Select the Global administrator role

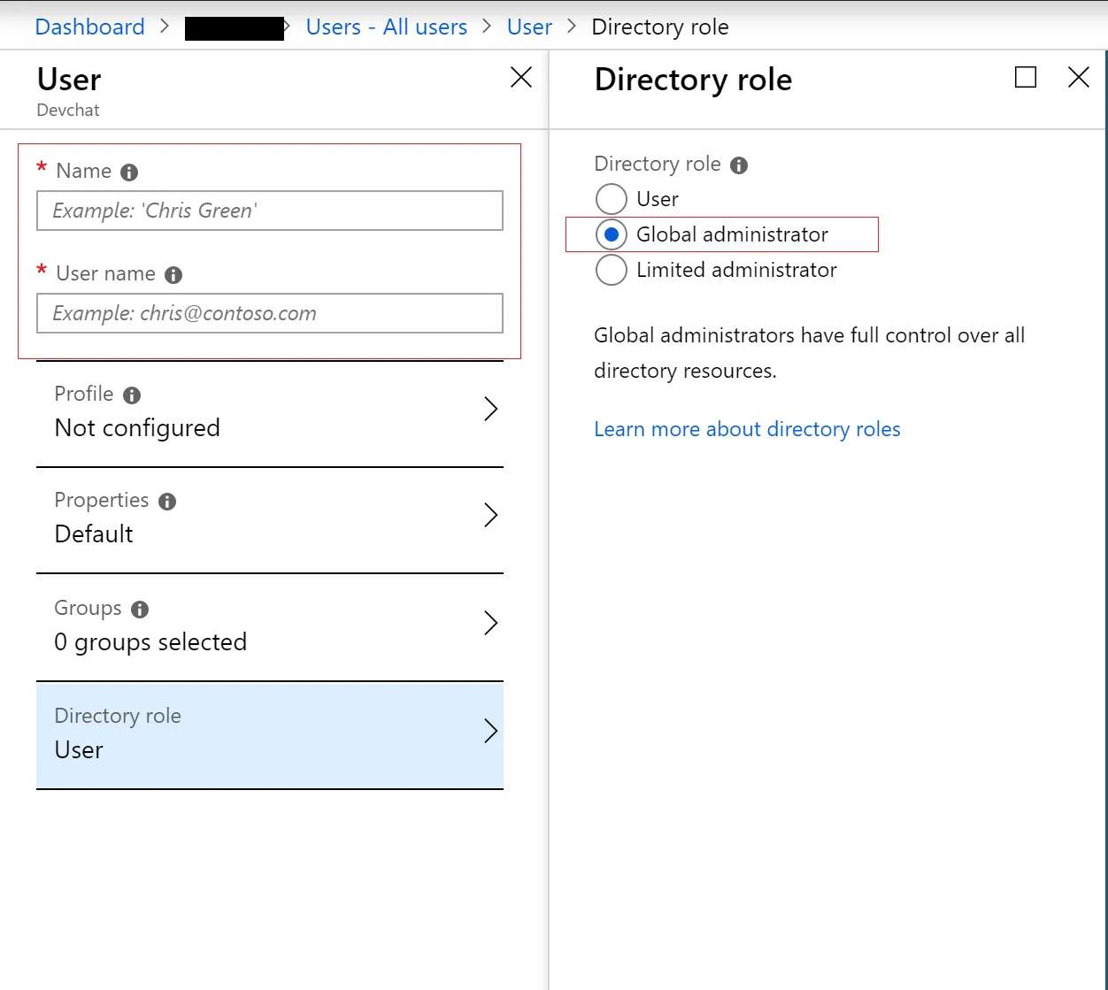click(612, 234)
